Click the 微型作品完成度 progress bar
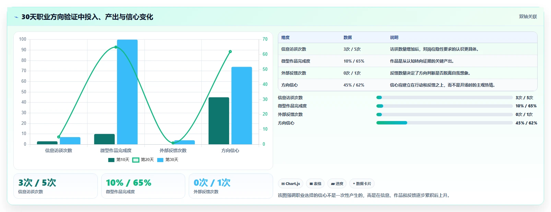The height and width of the screenshot is (212, 551). pos(444,106)
